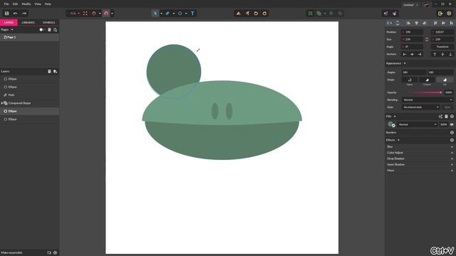Open the snapping options dropdown arrow
The width and height of the screenshot is (456, 256).
coord(112,14)
